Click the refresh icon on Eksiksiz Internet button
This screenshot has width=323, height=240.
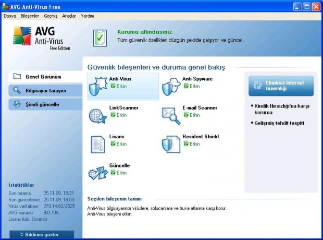[257, 86]
